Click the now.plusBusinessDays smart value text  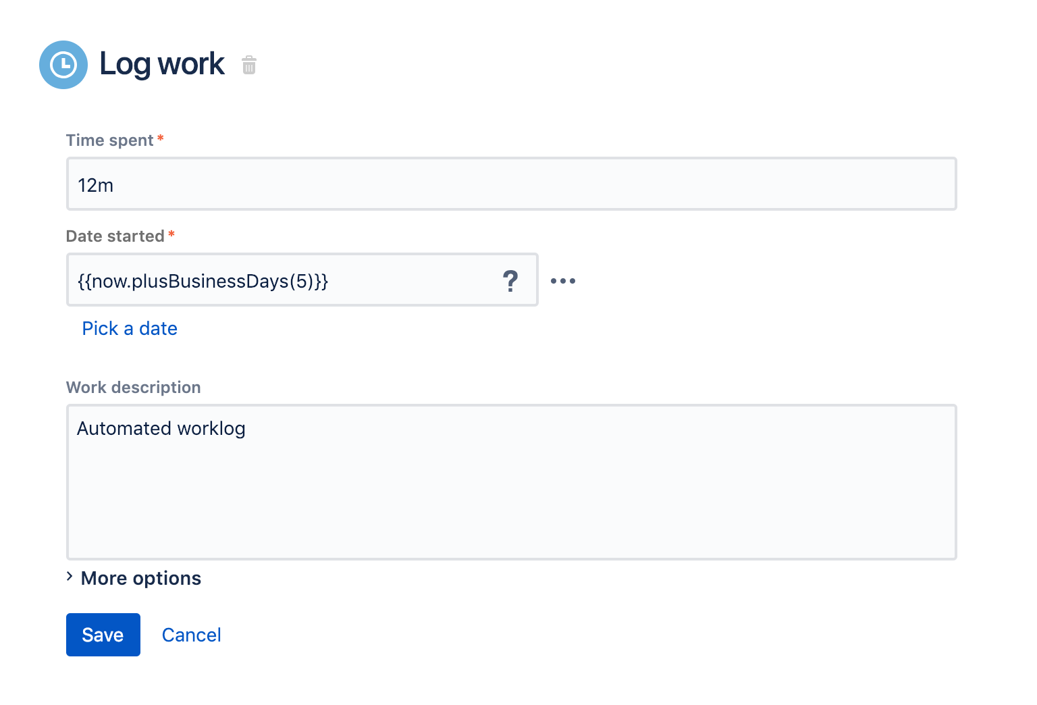pyautogui.click(x=203, y=281)
